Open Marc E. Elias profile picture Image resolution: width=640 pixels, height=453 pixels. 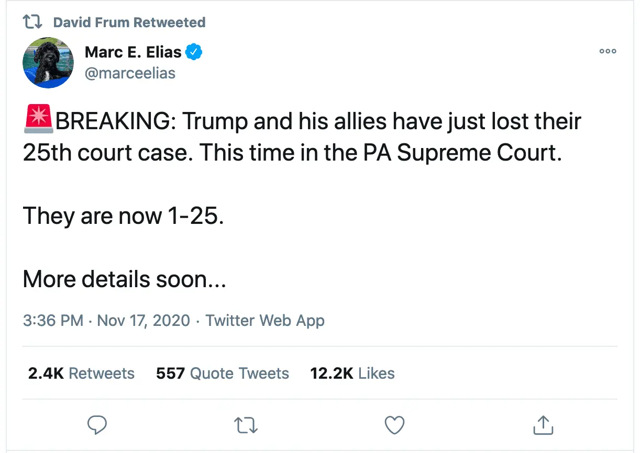(x=48, y=63)
